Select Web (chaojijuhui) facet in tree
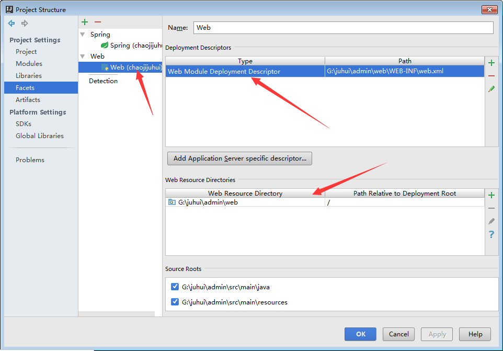 click(x=120, y=67)
